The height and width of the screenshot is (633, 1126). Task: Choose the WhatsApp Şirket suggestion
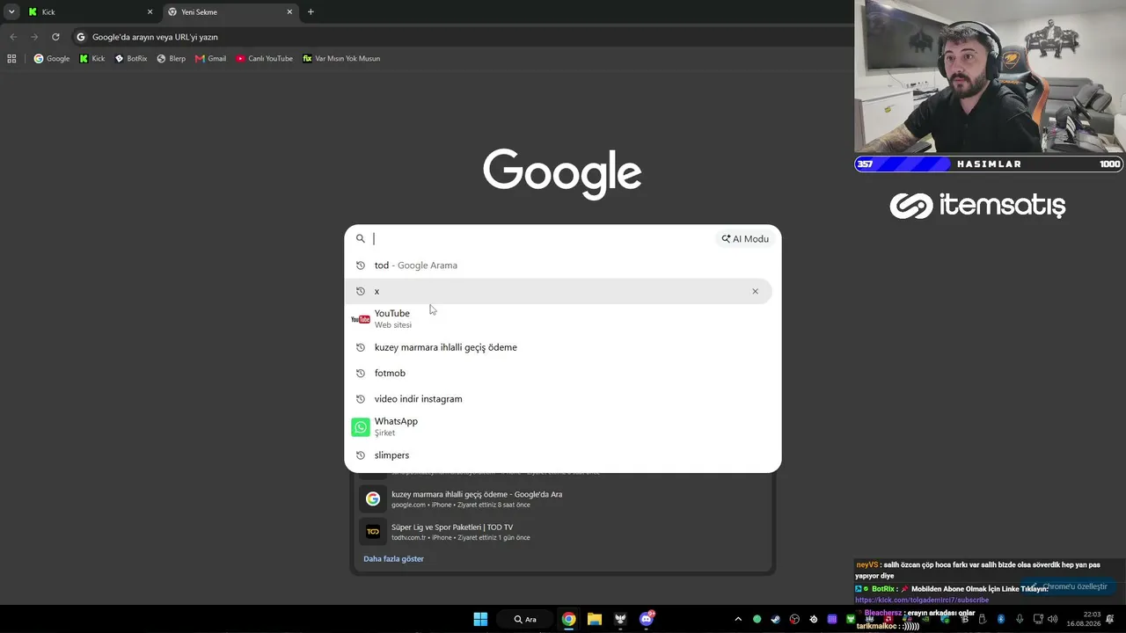(559, 426)
